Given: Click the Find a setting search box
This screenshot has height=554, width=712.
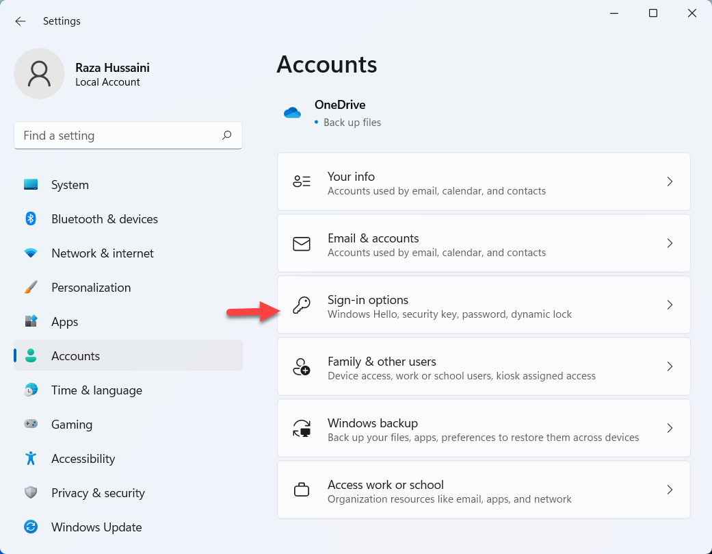Looking at the screenshot, I should (x=120, y=136).
